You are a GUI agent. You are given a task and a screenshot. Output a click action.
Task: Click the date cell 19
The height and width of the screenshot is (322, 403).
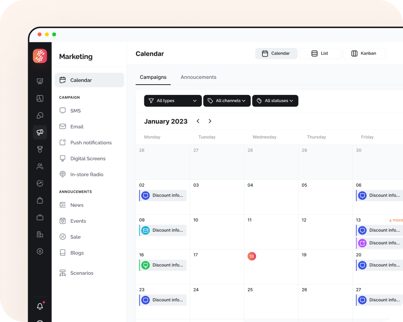(x=325, y=267)
